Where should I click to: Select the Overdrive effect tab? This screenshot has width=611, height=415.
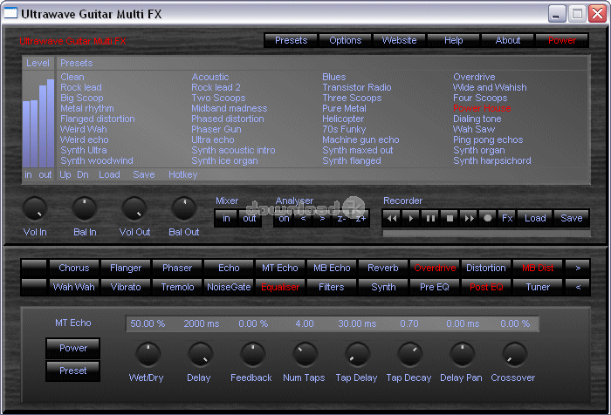click(x=435, y=268)
